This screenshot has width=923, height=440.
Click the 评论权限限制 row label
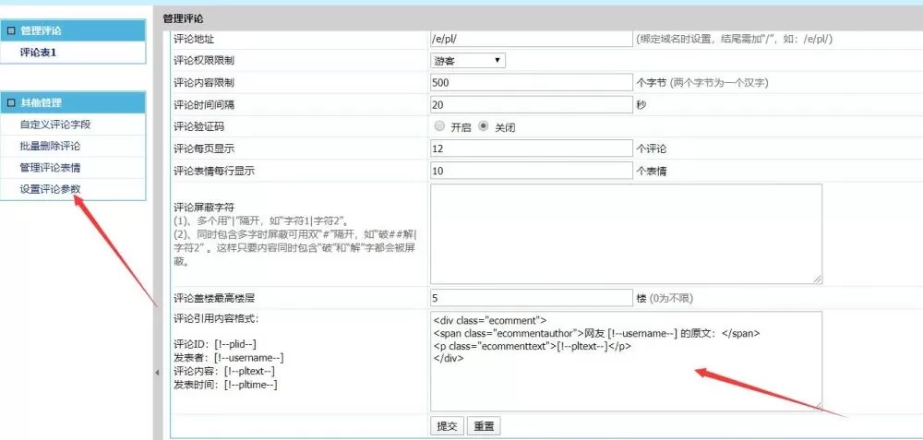204,61
